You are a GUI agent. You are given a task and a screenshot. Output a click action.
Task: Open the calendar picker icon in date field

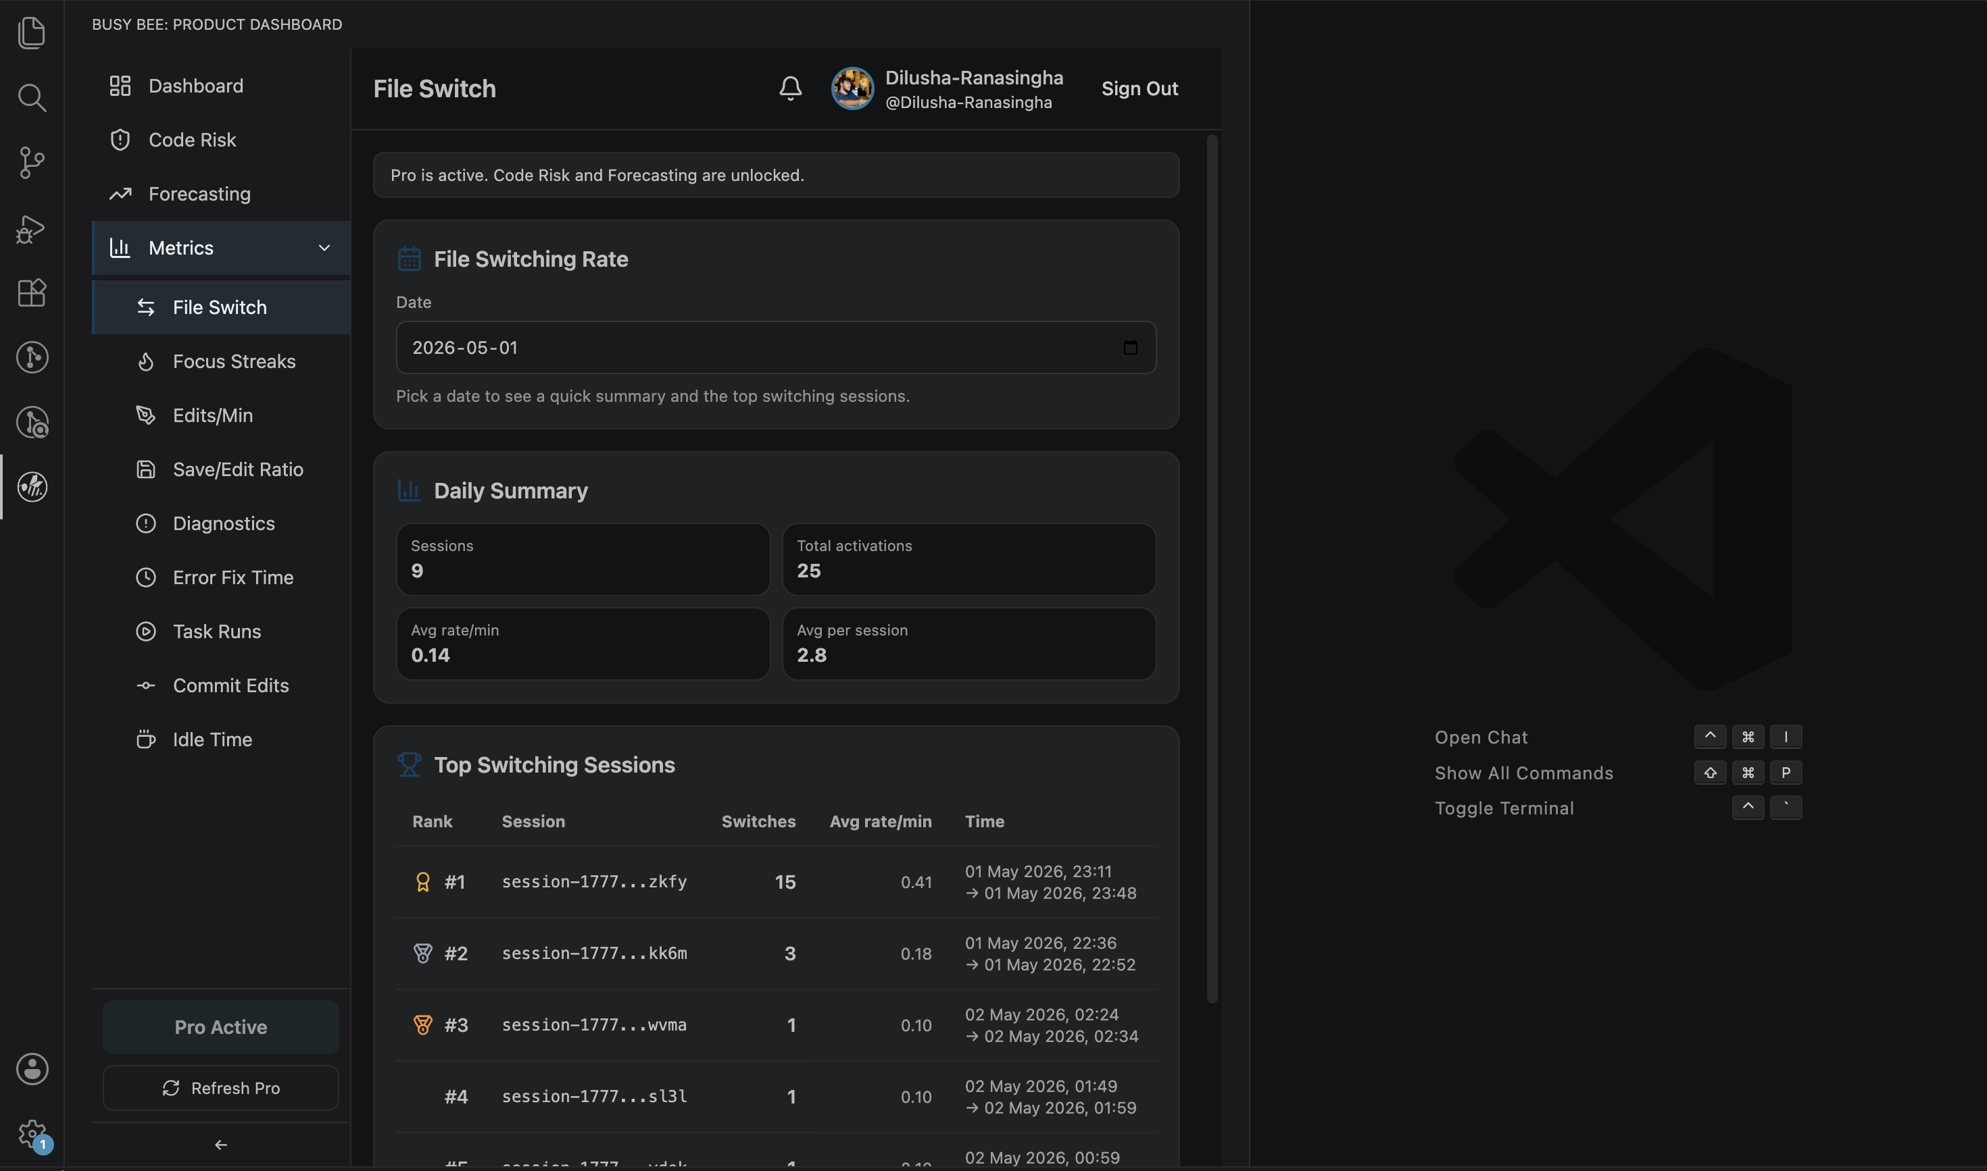coord(1130,348)
